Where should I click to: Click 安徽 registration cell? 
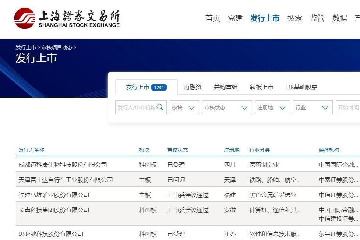(x=230, y=210)
